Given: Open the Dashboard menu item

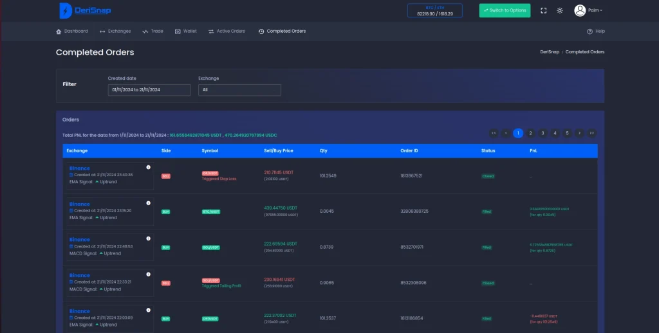Looking at the screenshot, I should click(x=72, y=31).
